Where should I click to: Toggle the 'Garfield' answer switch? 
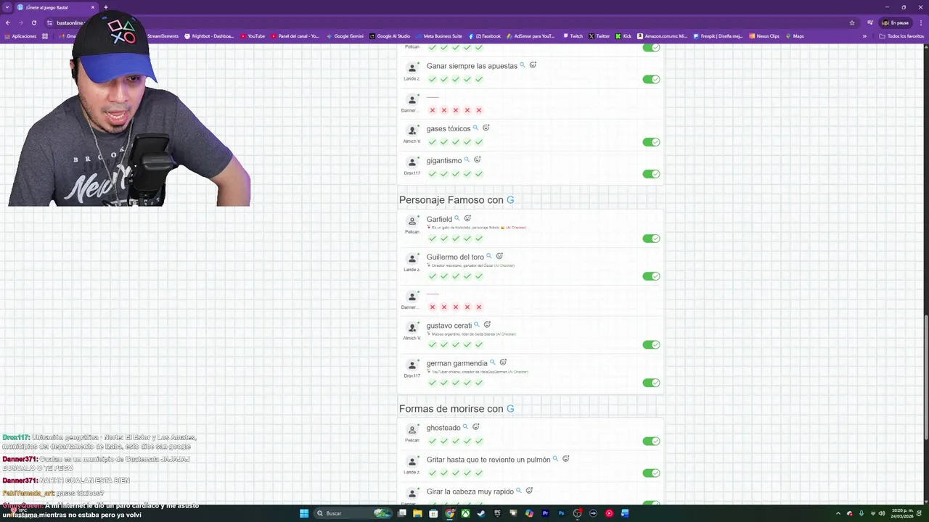(x=651, y=239)
